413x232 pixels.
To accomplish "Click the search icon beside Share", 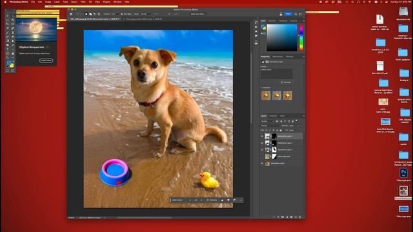I will pyautogui.click(x=296, y=14).
